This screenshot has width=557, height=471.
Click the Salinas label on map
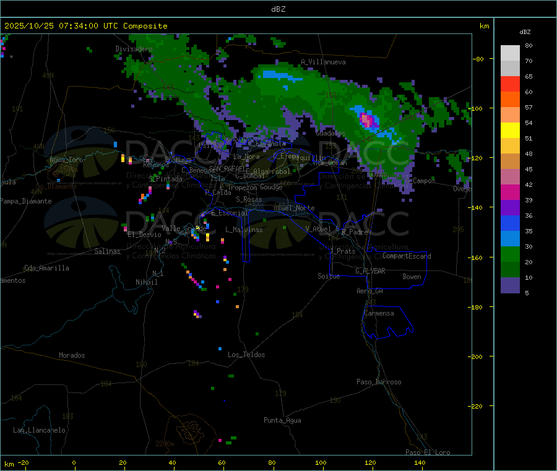[x=107, y=251]
